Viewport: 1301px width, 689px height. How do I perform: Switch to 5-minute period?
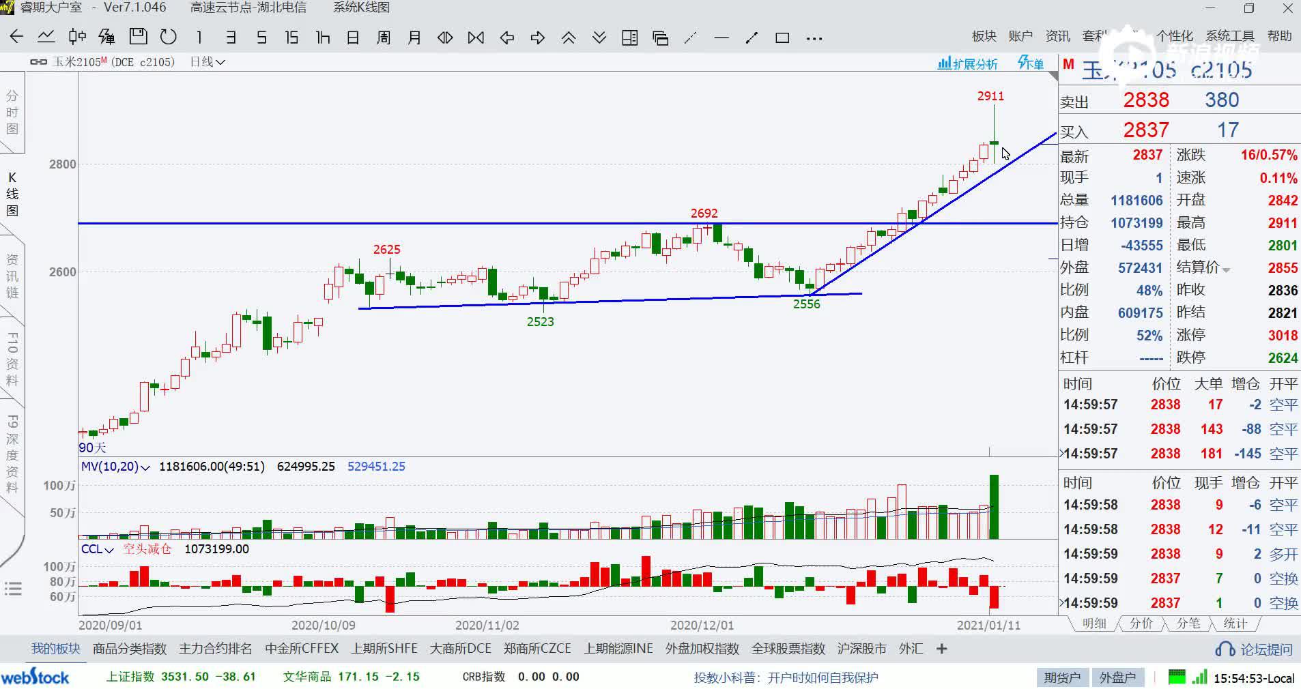[x=261, y=37]
